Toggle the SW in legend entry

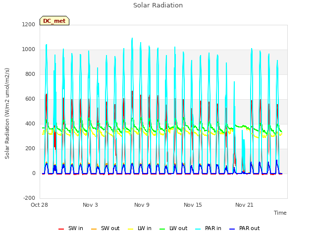pos(71,228)
